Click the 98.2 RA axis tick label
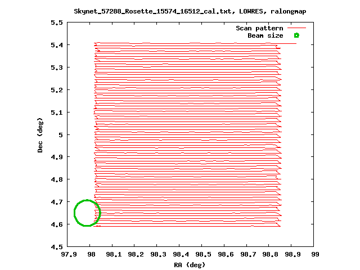This screenshot has height=270, width=360. 136,255
